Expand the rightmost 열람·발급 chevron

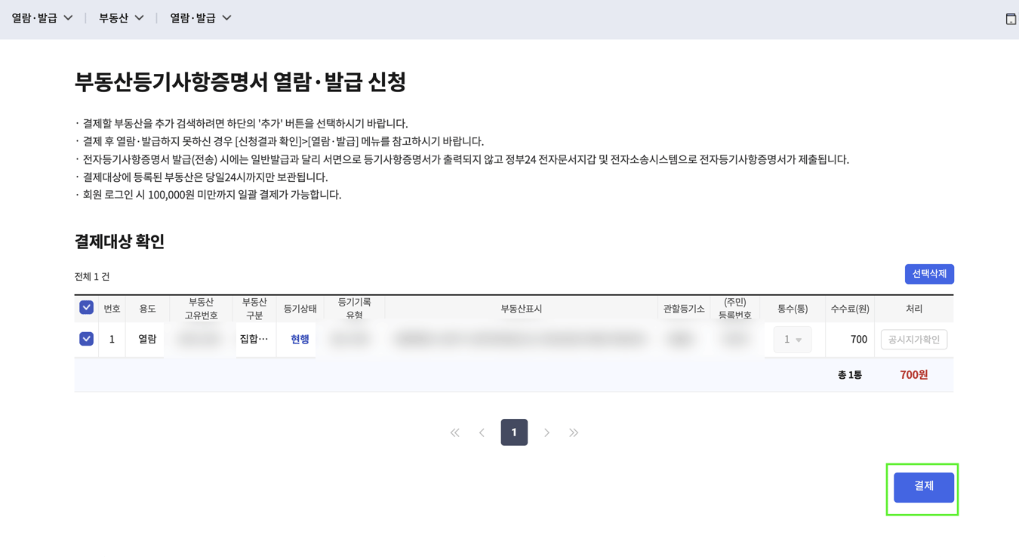(225, 17)
